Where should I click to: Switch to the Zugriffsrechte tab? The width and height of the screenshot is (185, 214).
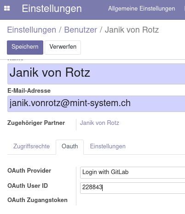pos(31,146)
